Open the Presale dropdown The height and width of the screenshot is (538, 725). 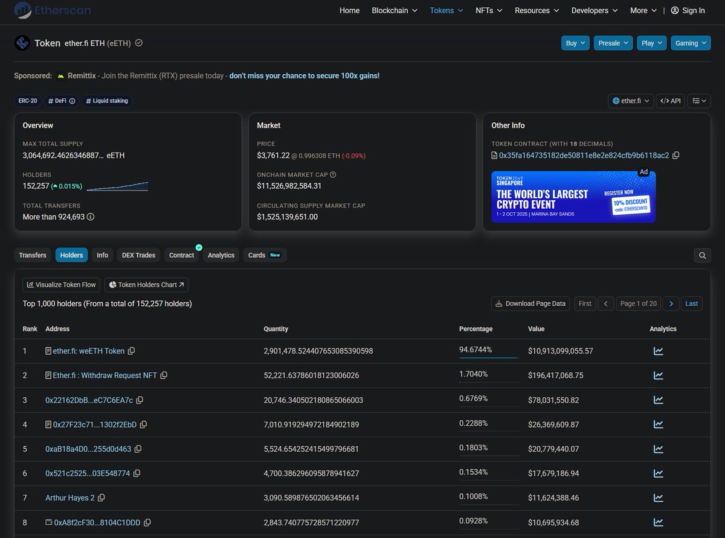pos(613,43)
